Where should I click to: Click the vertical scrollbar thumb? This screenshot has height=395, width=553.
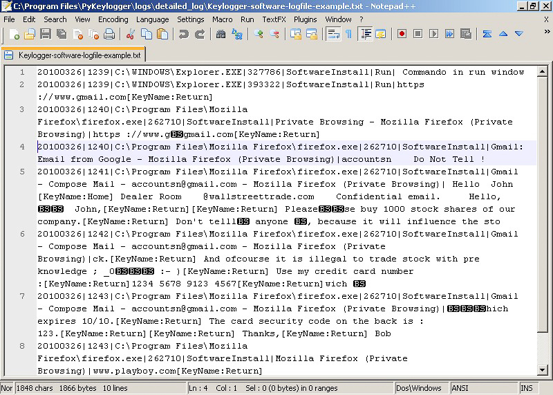(542, 205)
